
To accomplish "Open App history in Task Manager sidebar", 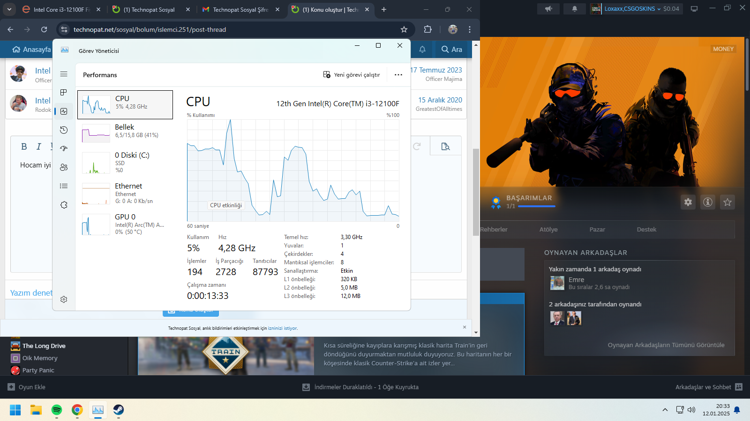I will tap(64, 130).
